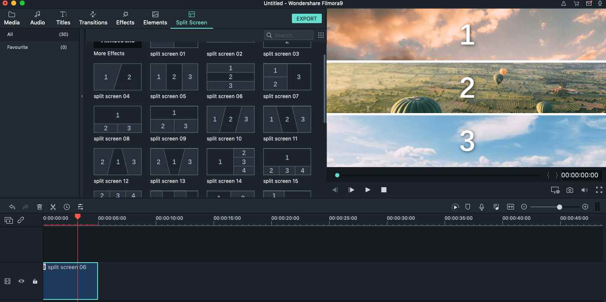Open the Titles tab in the top menu

[63, 18]
